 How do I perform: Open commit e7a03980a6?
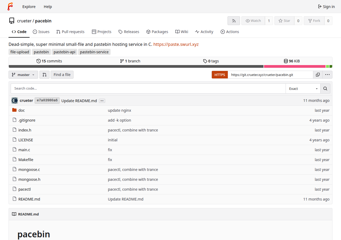(47, 101)
